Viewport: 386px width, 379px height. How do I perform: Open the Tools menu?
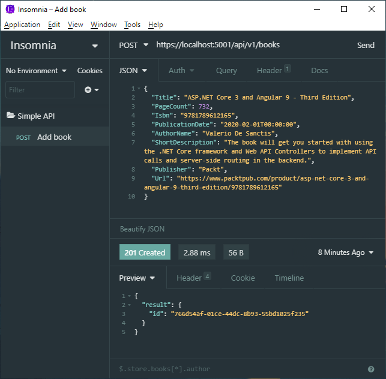[x=132, y=25]
